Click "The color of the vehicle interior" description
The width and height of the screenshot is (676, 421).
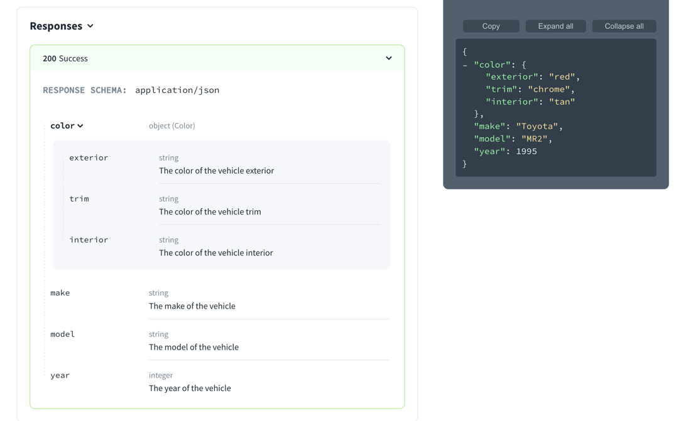(216, 253)
